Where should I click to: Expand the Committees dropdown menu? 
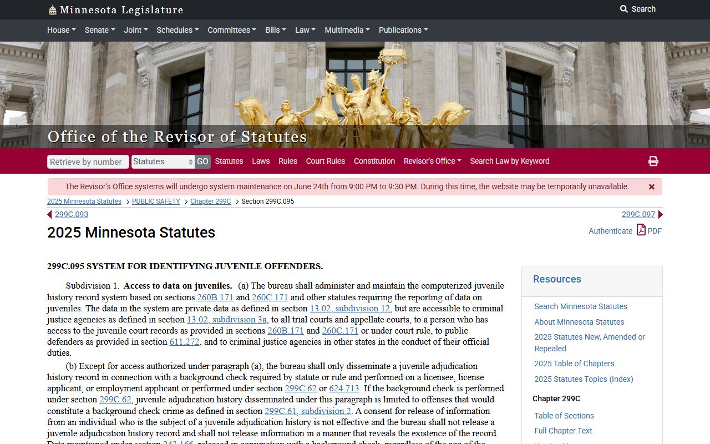point(232,30)
